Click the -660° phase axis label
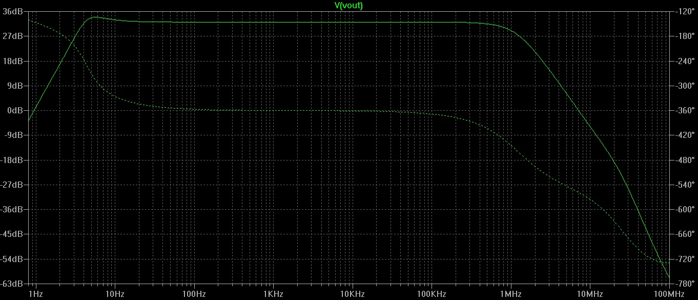Viewport: 698px width, 300px height. [685, 234]
